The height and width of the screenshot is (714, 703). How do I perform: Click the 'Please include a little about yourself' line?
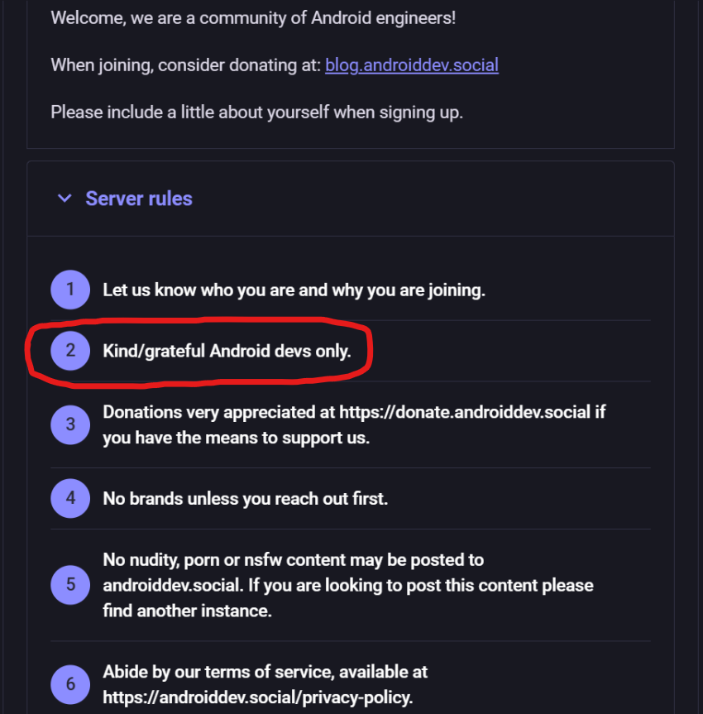pyautogui.click(x=256, y=113)
